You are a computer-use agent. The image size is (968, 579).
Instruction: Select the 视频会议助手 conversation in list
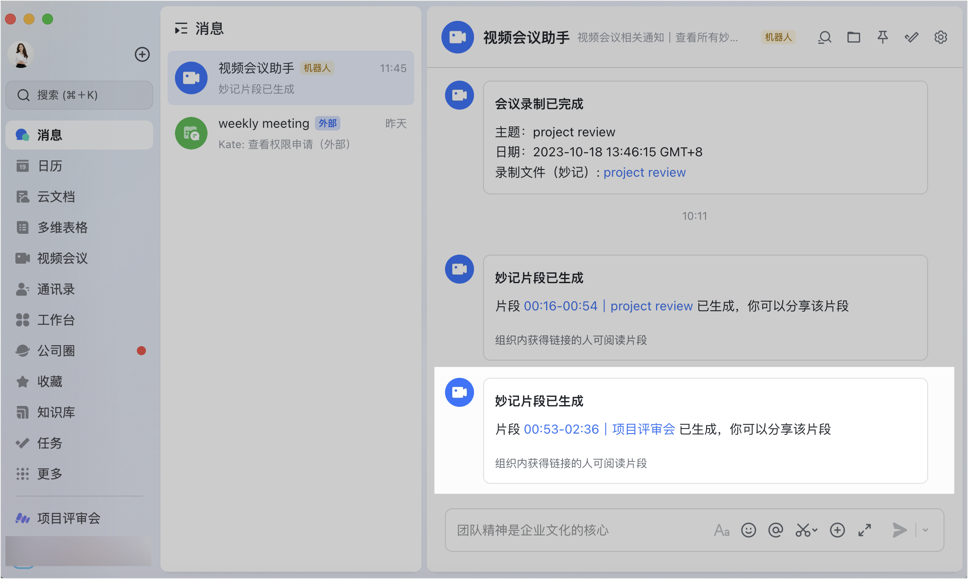coord(291,78)
